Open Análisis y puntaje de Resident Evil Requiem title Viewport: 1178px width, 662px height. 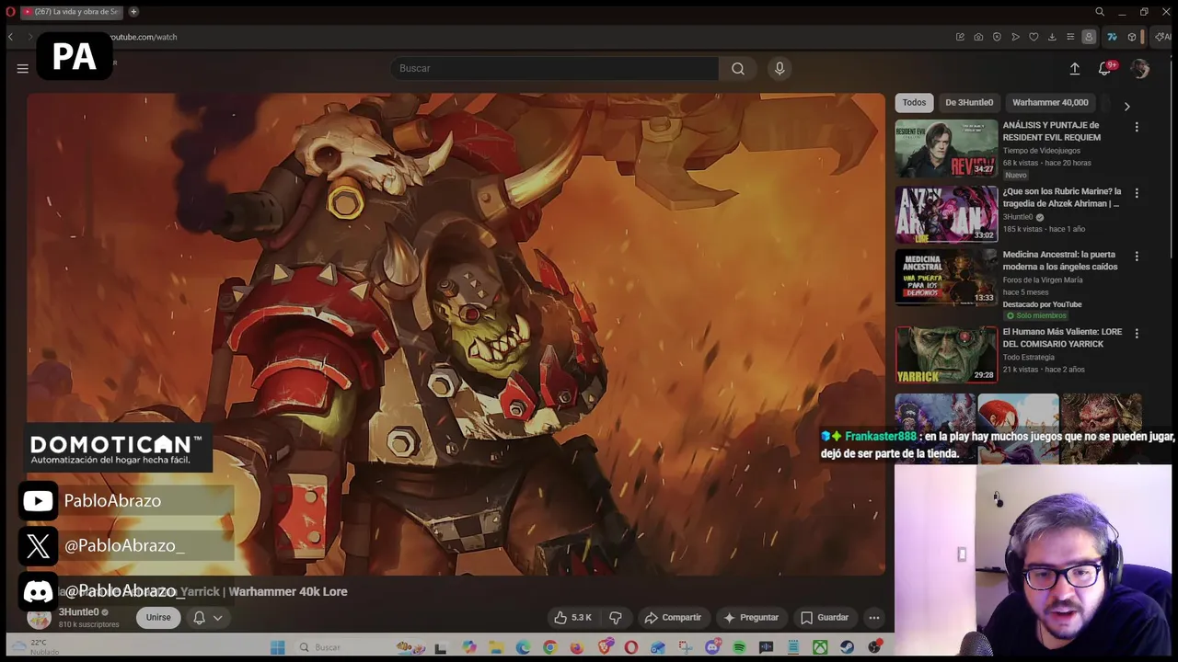pyautogui.click(x=1051, y=131)
